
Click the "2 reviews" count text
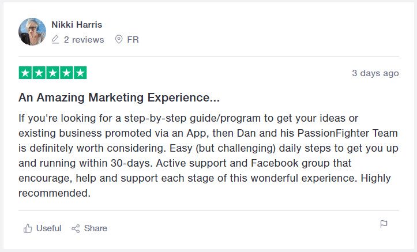[84, 40]
